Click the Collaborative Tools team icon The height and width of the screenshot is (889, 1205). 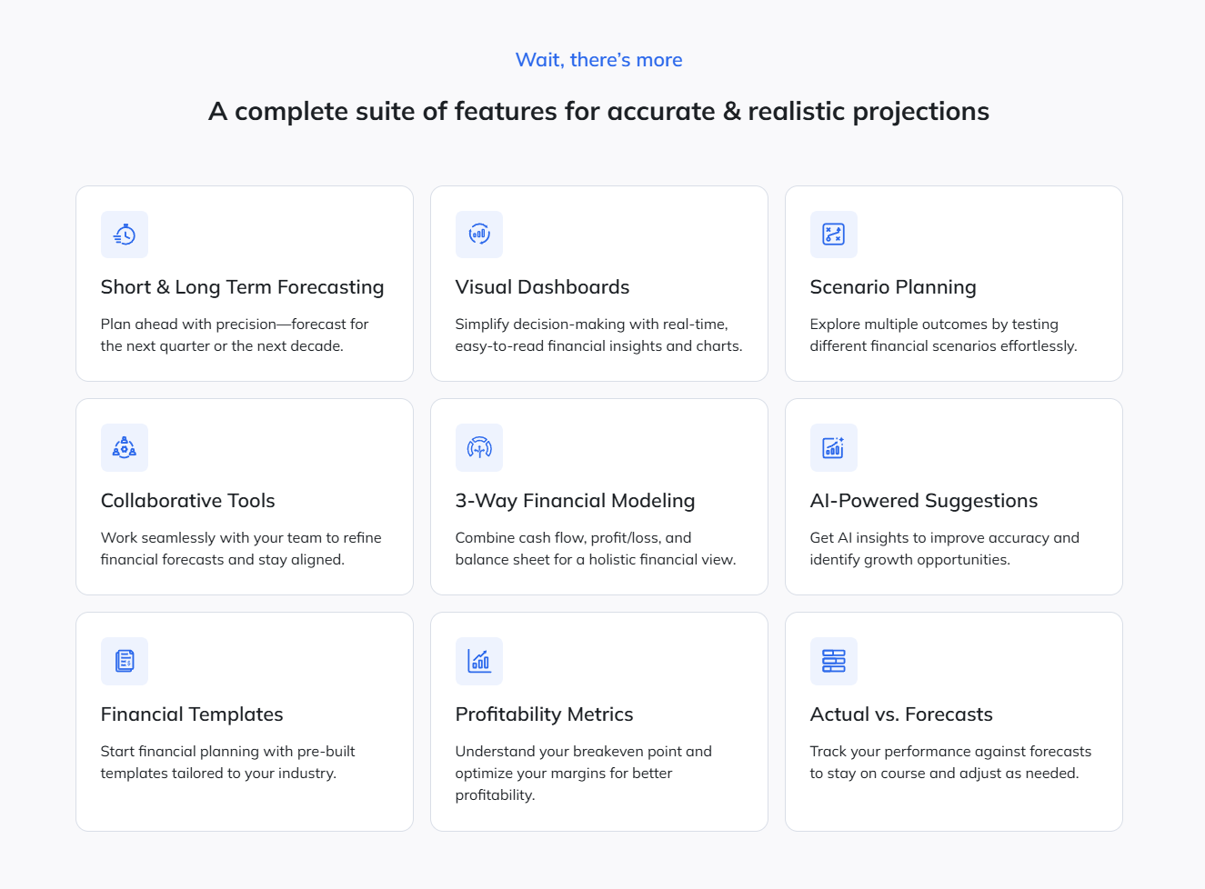(x=125, y=448)
